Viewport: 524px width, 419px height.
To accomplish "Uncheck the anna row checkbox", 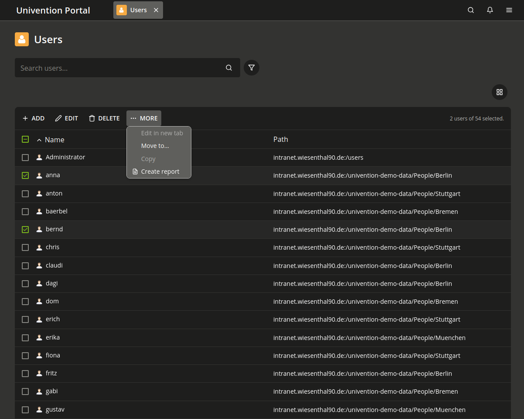I will pos(25,175).
